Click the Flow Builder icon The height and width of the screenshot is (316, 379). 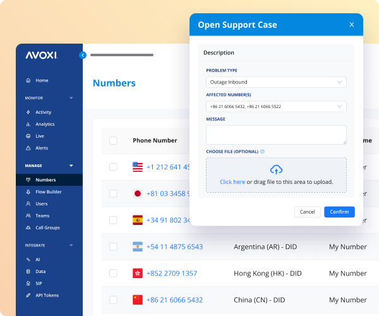point(28,191)
